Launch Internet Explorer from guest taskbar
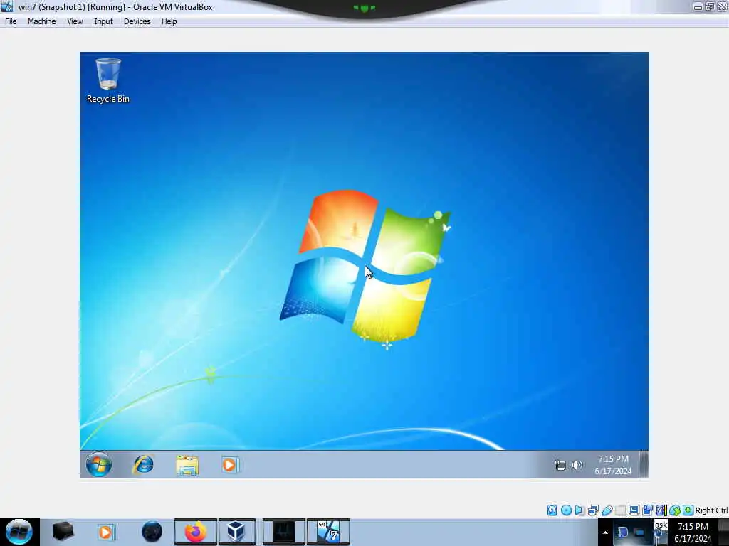Screen dimensions: 729x546 pos(143,465)
